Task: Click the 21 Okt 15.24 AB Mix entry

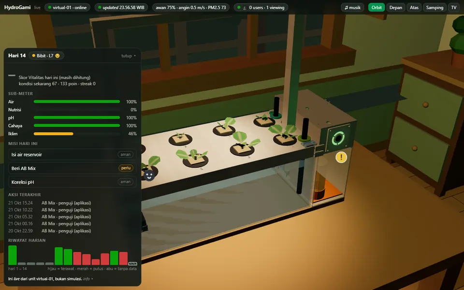Action: [x=50, y=203]
